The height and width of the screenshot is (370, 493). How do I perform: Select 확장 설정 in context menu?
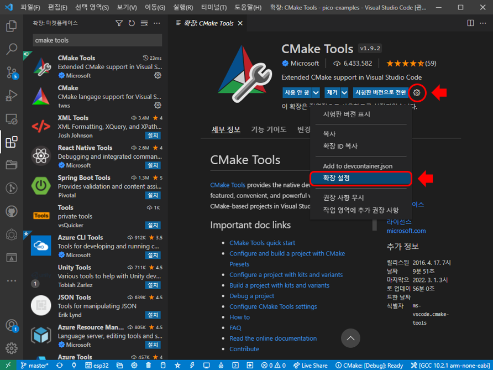[361, 178]
